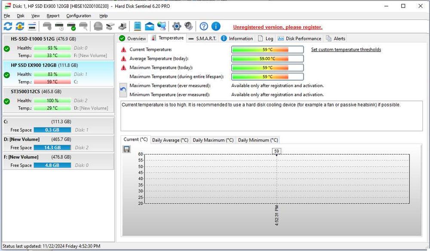Click the 14.3 GB free space bar
The width and height of the screenshot is (430, 251).
(52, 148)
